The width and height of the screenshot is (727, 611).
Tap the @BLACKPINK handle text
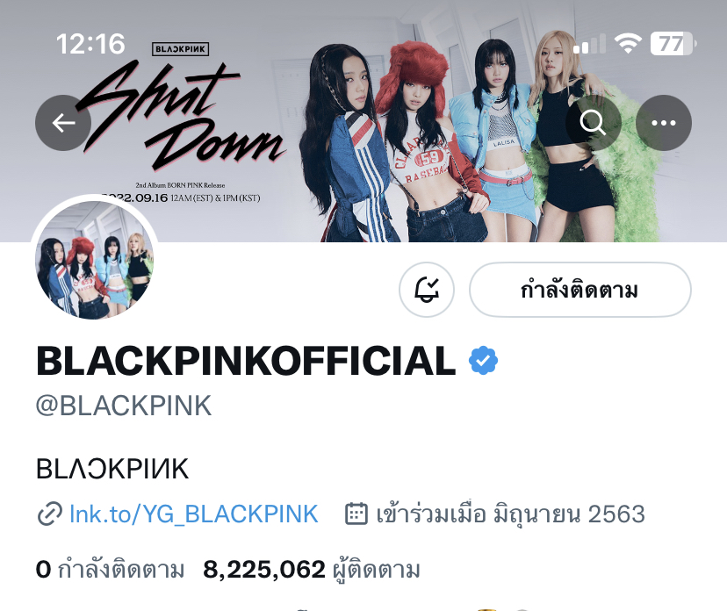124,406
